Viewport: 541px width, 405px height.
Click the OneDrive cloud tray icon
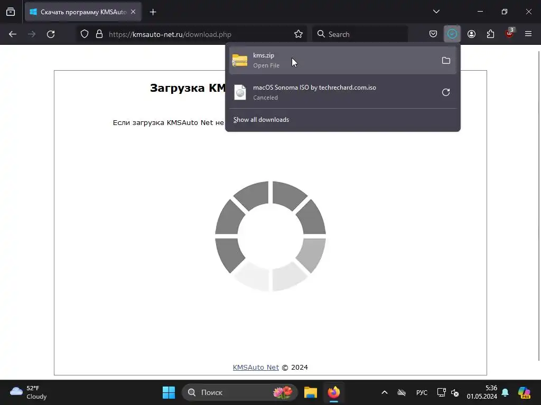[402, 392]
